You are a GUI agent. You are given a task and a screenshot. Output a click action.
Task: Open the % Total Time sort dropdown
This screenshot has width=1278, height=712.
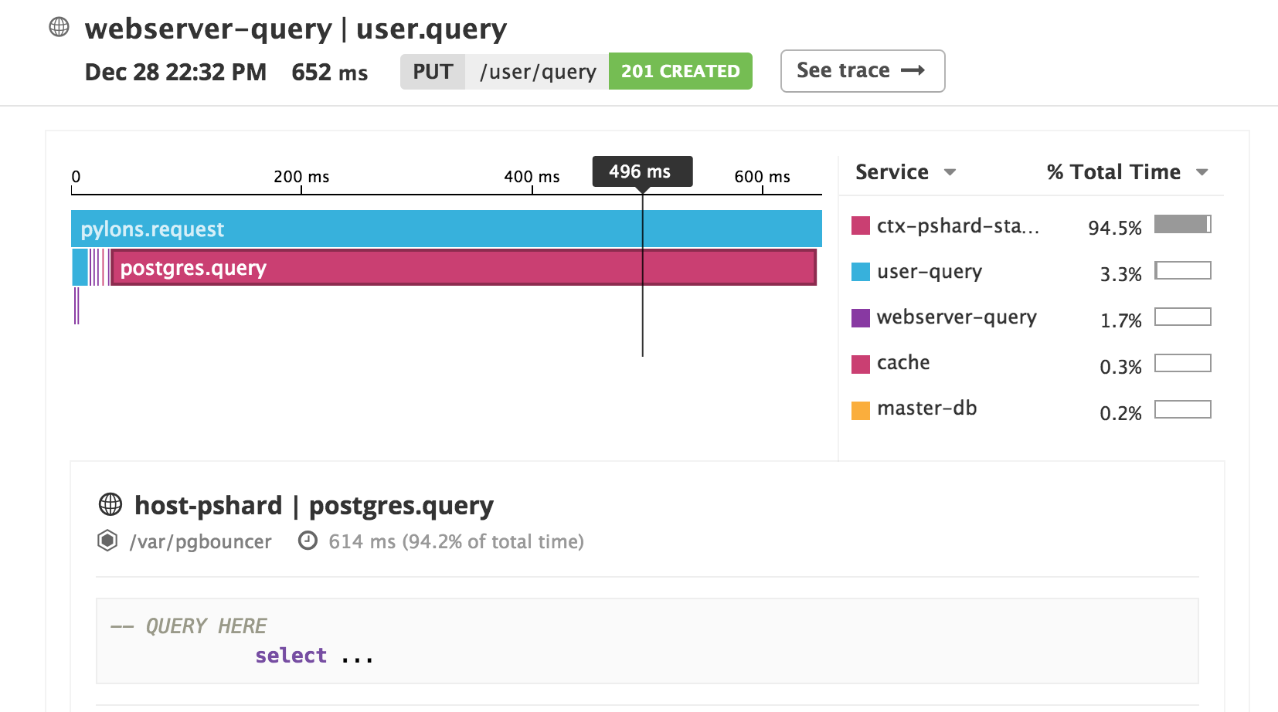pos(1202,172)
